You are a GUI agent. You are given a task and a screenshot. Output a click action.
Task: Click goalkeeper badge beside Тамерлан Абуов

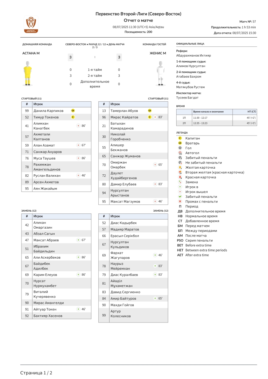click(x=150, y=111)
